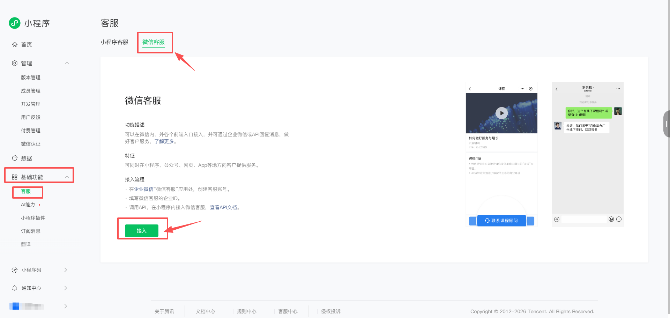670x318 pixels.
Task: Click the 了解更多 link
Action: (x=164, y=141)
